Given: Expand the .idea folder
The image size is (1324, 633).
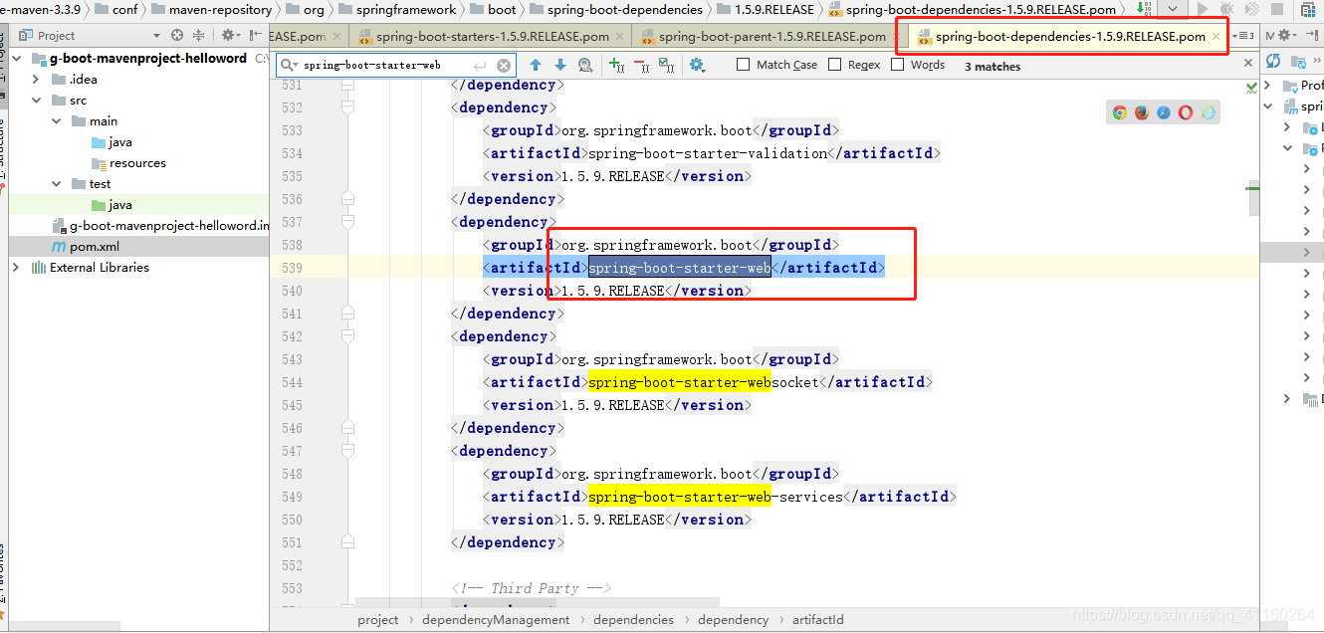Looking at the screenshot, I should [37, 80].
